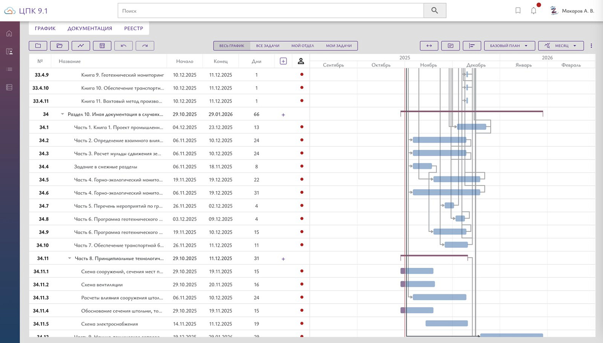This screenshot has width=603, height=343.
Task: Switch filter to МОИ ЗАДАЧИ
Action: click(x=339, y=46)
